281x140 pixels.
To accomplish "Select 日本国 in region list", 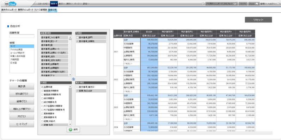I will (x=22, y=63).
